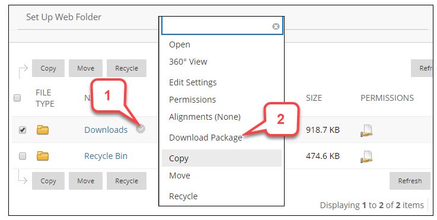Select Open in the context menu
The image size is (437, 220).
pyautogui.click(x=180, y=44)
